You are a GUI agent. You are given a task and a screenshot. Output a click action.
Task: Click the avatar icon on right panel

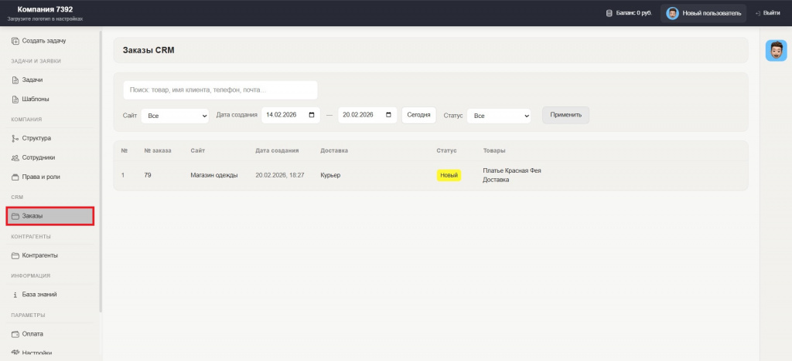click(775, 50)
